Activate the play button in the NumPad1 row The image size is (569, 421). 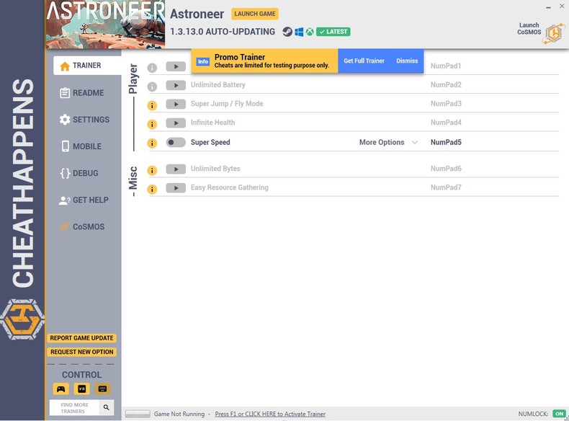176,66
